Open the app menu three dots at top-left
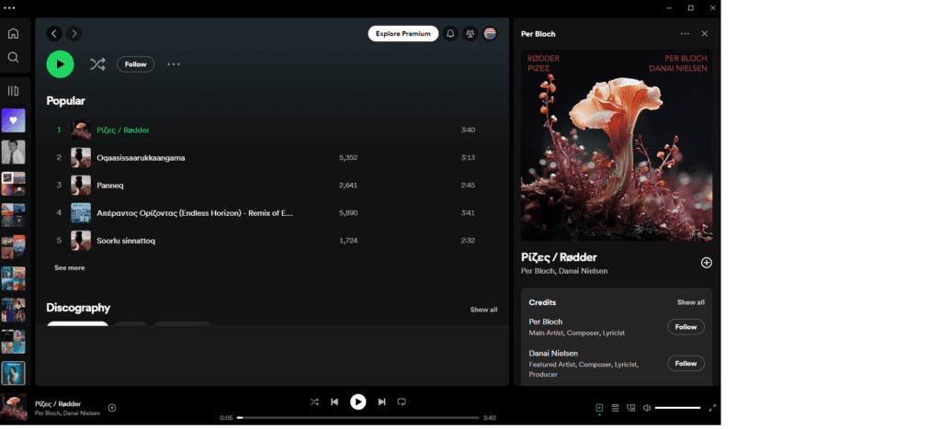Viewport: 941px width, 429px height. click(9, 7)
